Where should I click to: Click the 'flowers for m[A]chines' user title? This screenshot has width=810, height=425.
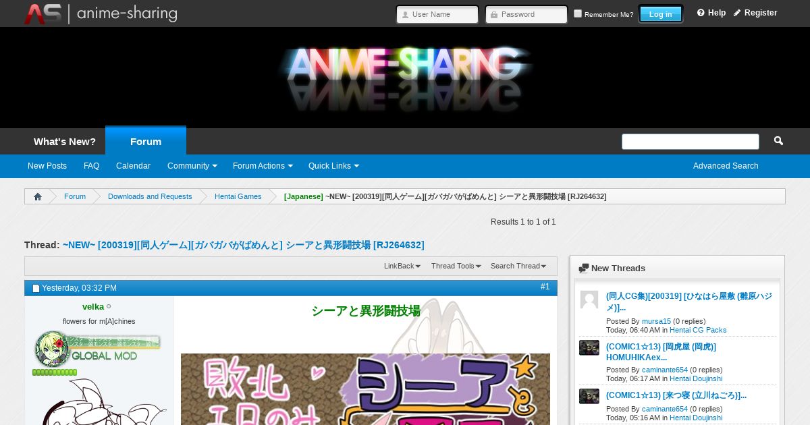[x=99, y=321]
